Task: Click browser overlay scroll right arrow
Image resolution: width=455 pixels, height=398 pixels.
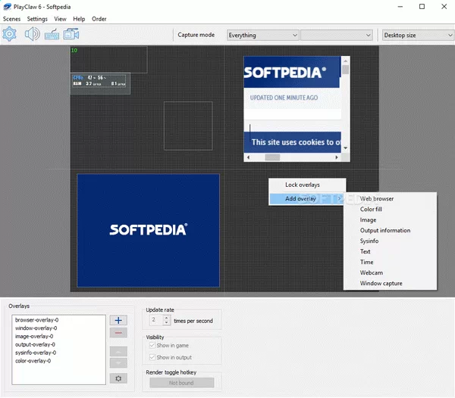Action: [x=337, y=157]
